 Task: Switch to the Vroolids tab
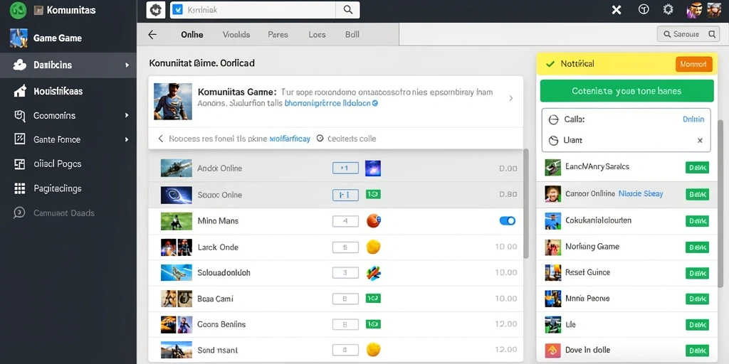point(236,34)
